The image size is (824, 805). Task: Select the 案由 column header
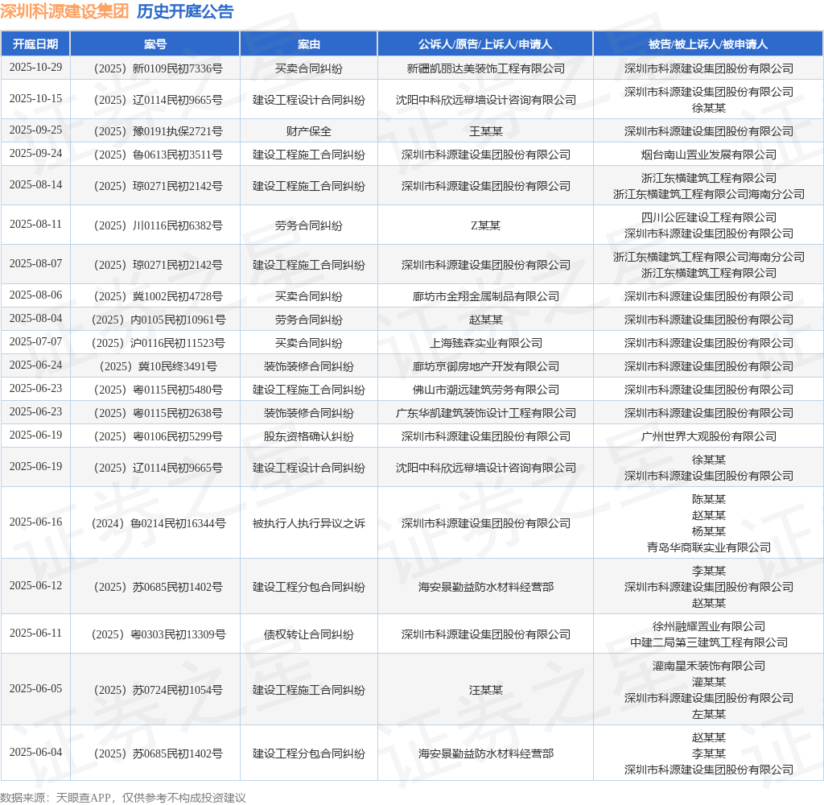pos(308,44)
